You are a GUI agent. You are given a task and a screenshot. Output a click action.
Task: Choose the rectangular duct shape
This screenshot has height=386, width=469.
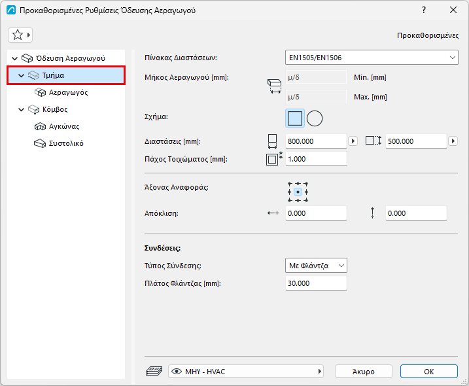point(295,118)
